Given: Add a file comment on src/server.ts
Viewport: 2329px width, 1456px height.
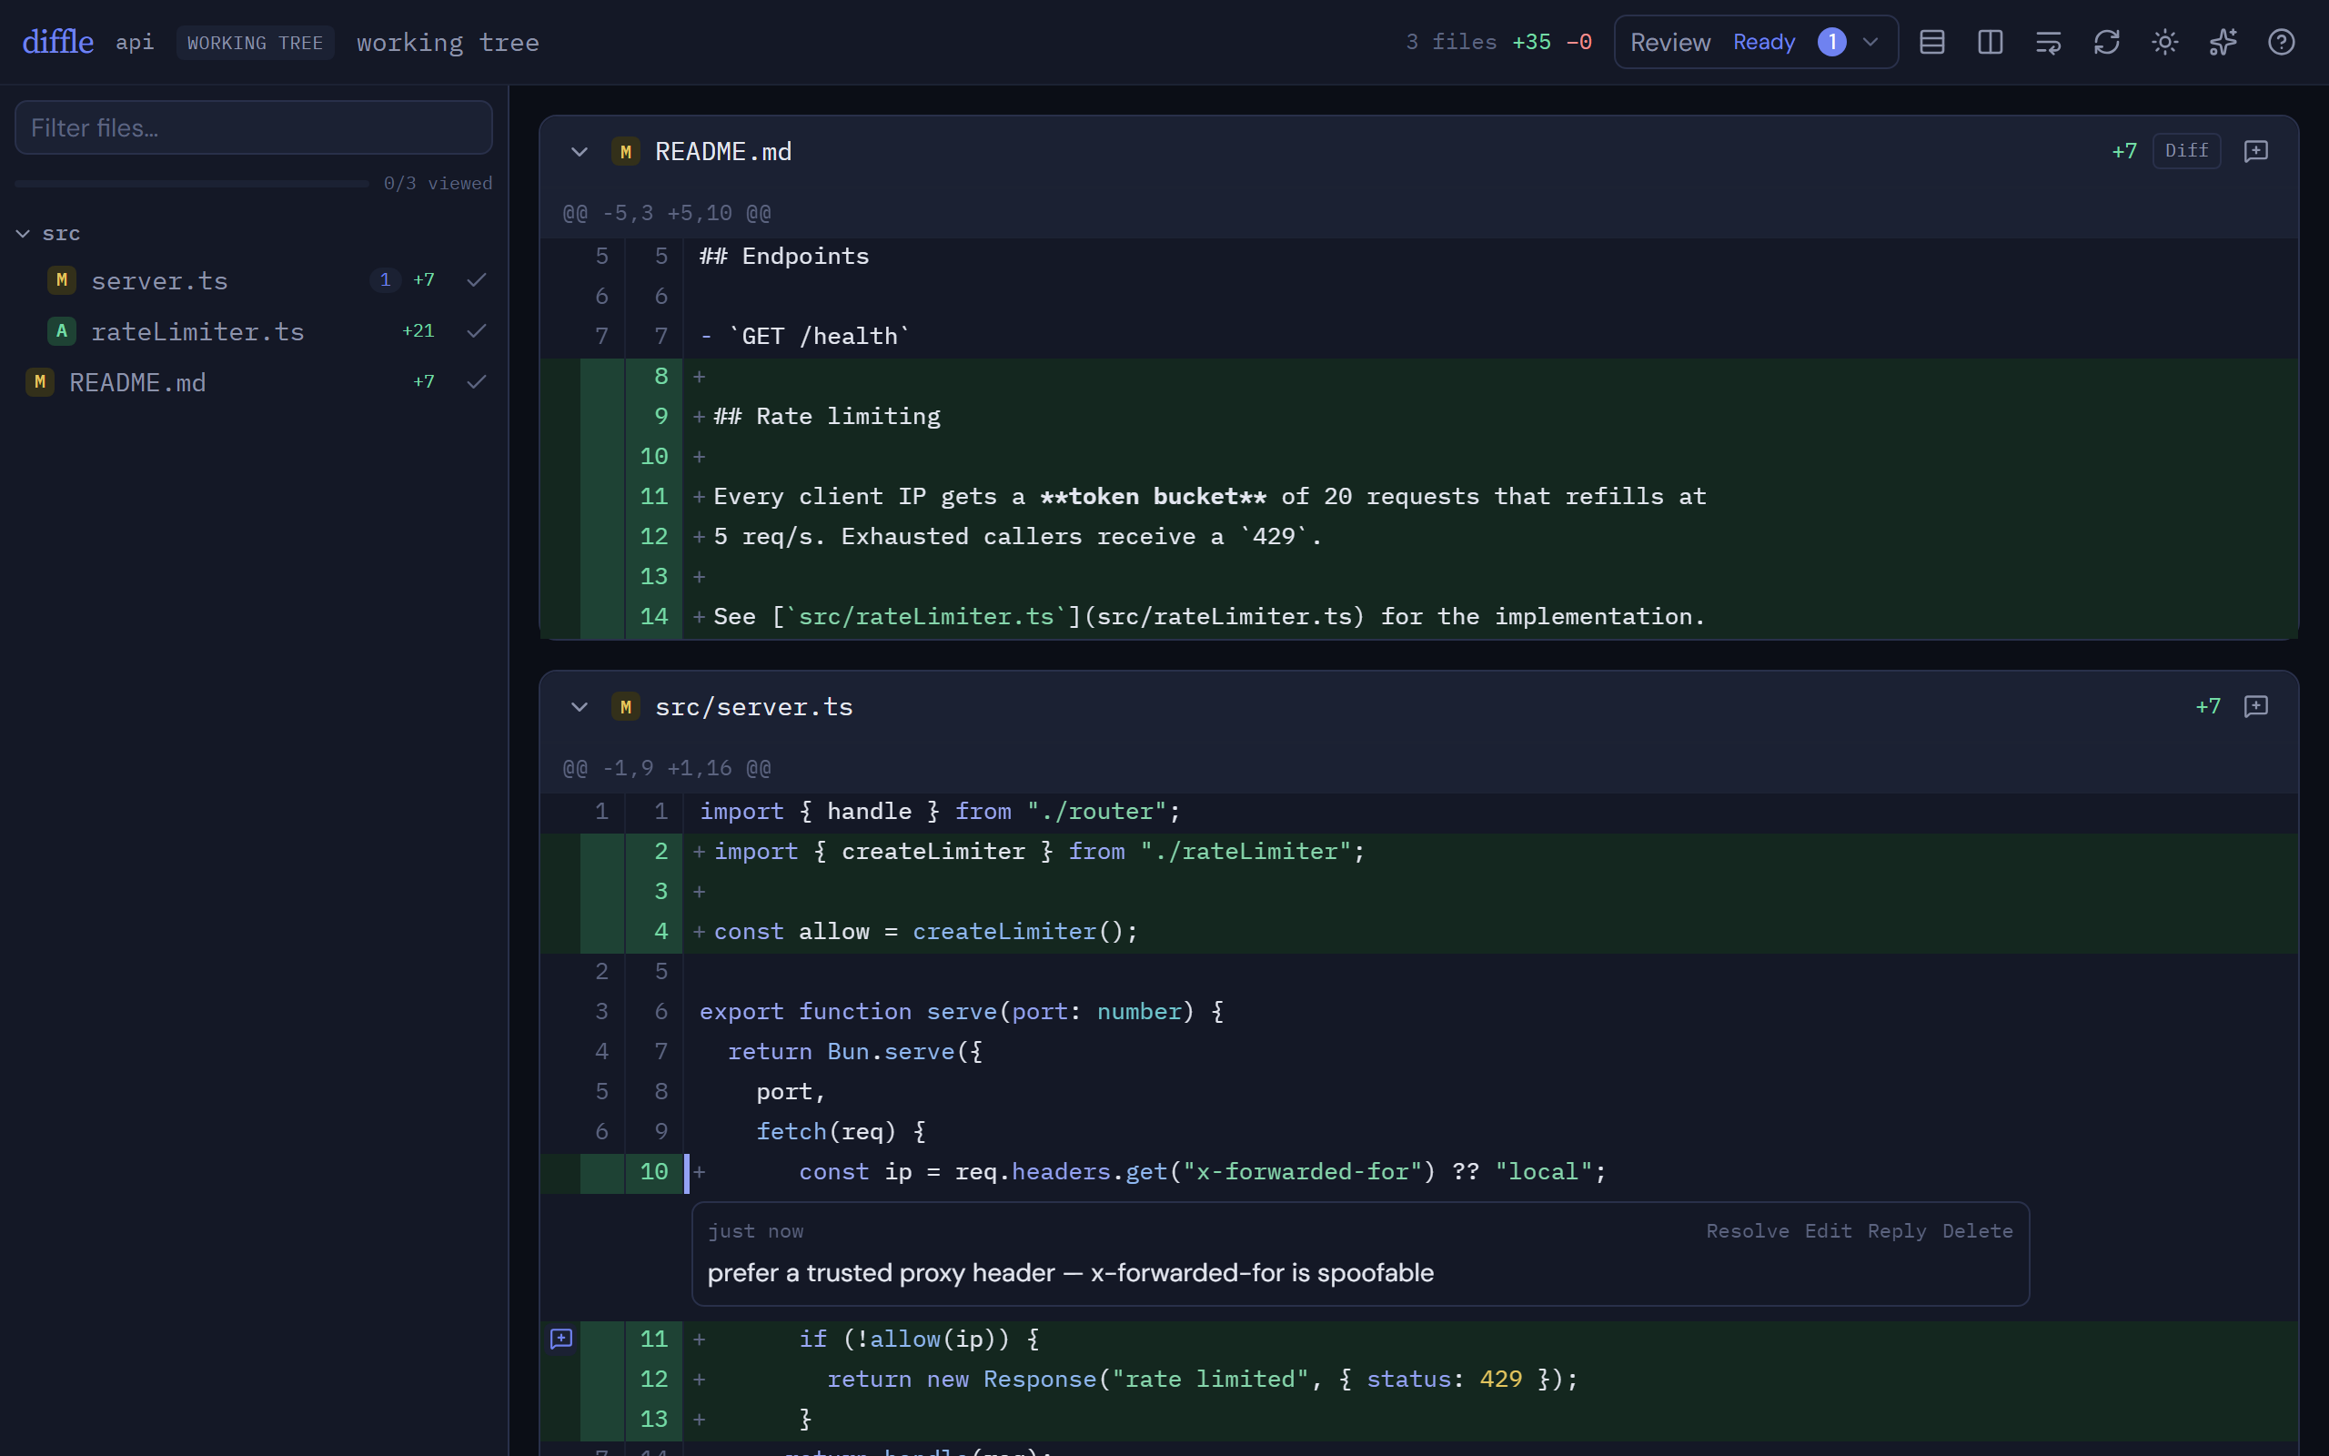Looking at the screenshot, I should click(2256, 707).
